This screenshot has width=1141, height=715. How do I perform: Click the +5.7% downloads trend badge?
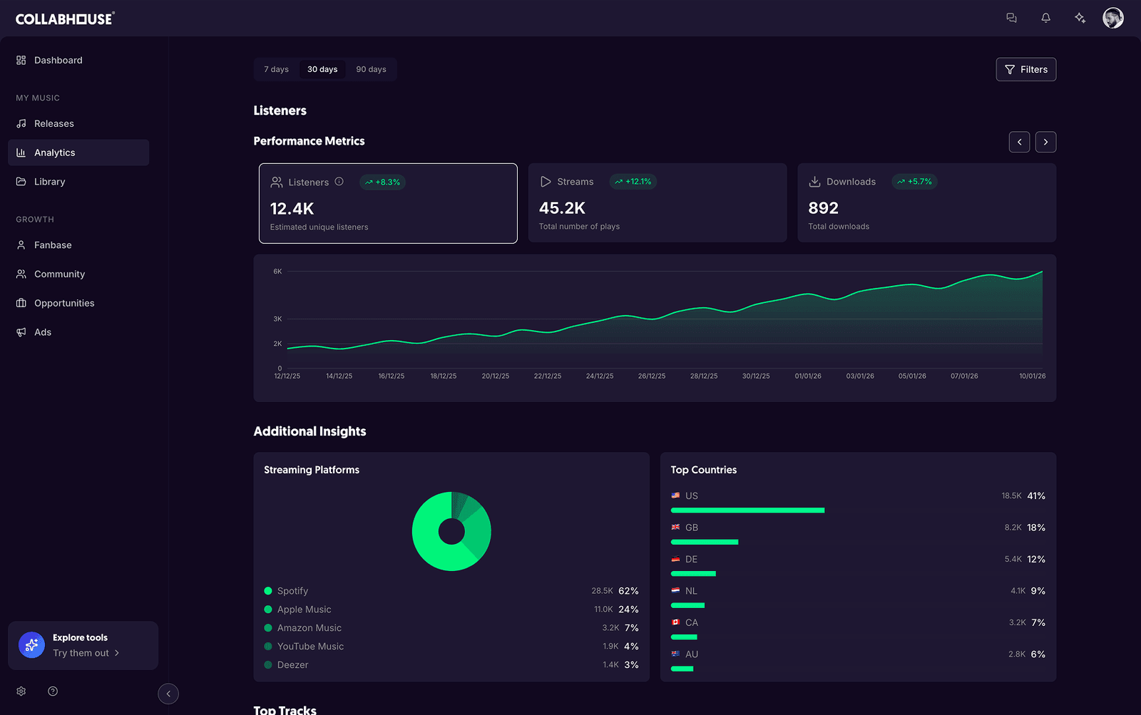915,182
